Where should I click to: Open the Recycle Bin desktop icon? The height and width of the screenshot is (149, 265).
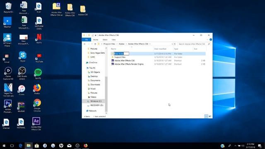tap(8, 7)
